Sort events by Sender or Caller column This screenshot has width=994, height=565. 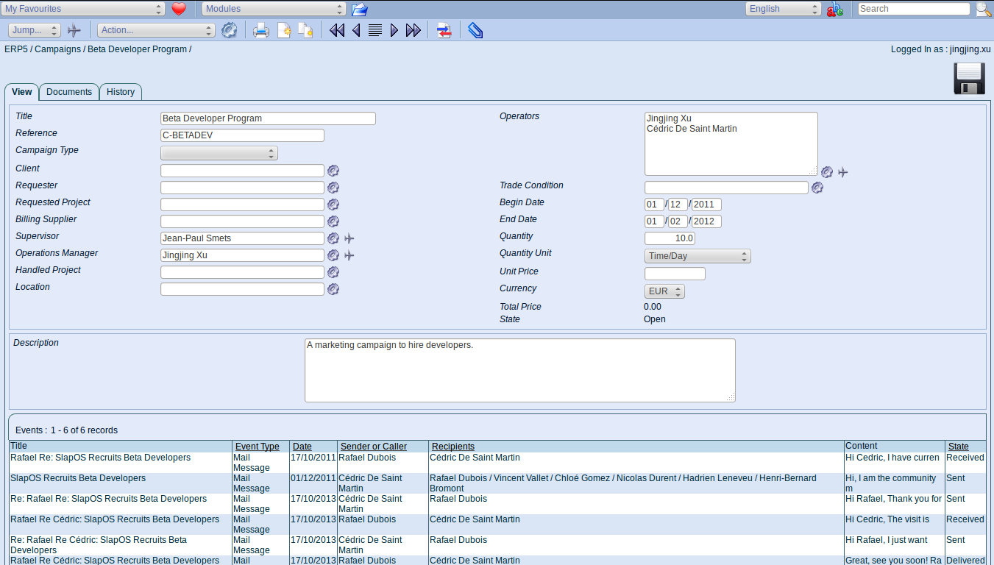374,447
